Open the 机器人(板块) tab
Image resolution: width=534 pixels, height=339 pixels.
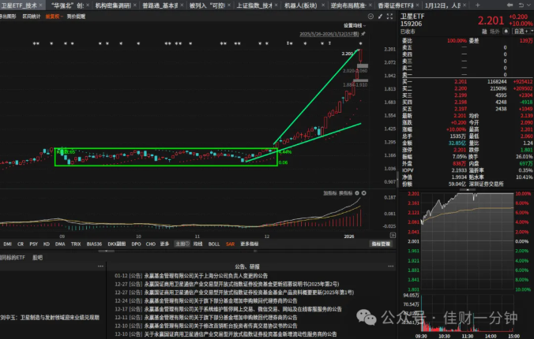pyautogui.click(x=301, y=6)
